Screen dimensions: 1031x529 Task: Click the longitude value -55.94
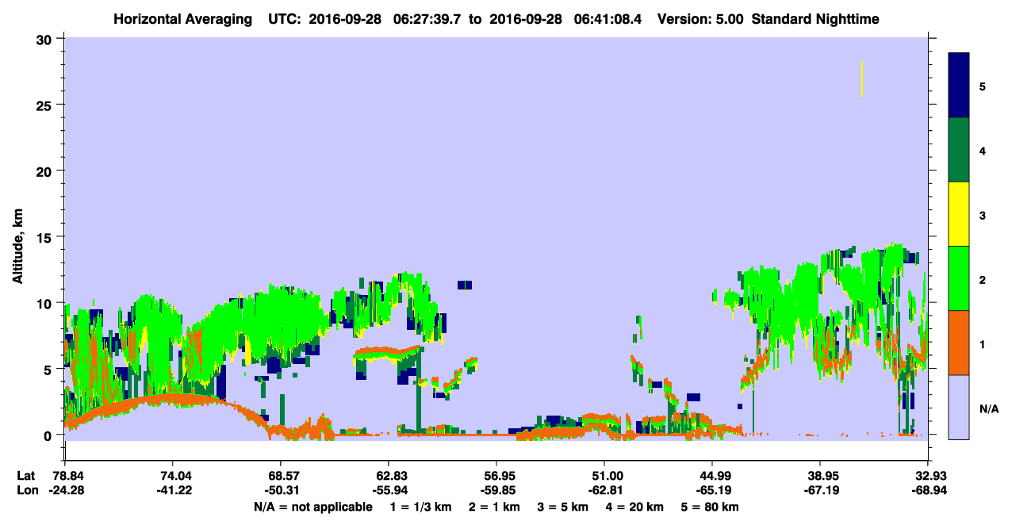click(389, 491)
